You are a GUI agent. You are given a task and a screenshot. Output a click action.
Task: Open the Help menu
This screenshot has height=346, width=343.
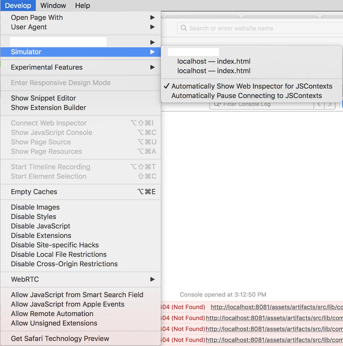click(x=83, y=5)
